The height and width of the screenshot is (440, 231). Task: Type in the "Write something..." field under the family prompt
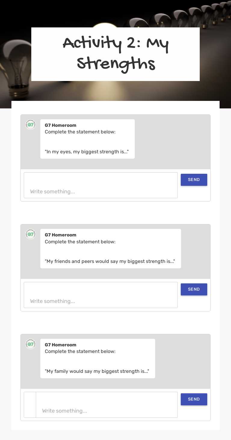tap(106, 405)
